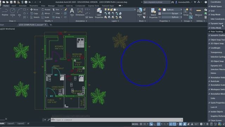Viewport: 225px width, 127px height.
Task: Select the Polyline tool
Action: 5,12
